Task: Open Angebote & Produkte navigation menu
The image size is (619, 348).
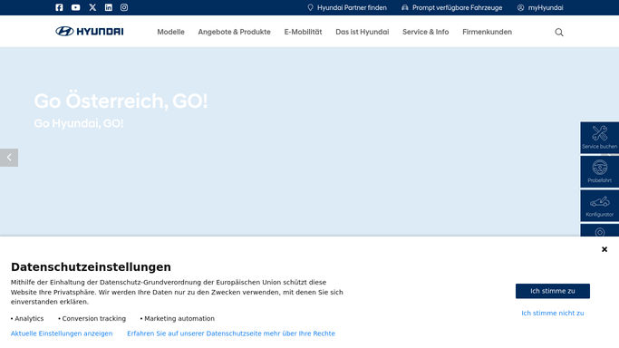Action: pyautogui.click(x=234, y=32)
